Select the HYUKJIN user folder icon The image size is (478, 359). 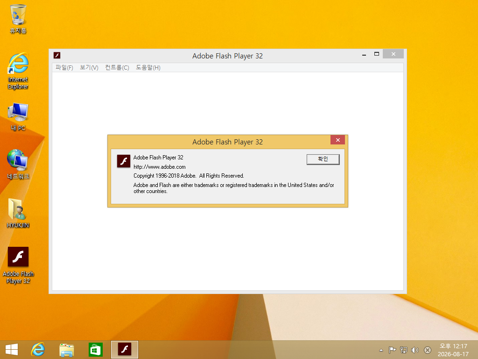(18, 213)
